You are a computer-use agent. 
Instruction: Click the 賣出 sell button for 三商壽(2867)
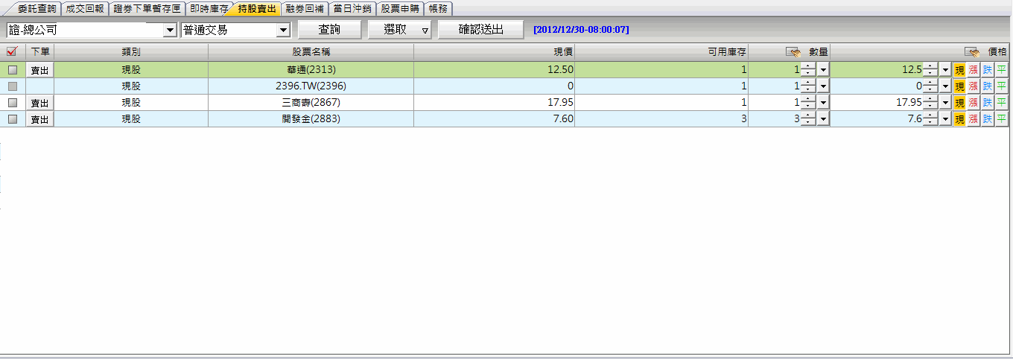point(39,103)
